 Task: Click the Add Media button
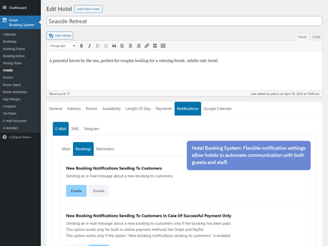click(60, 36)
